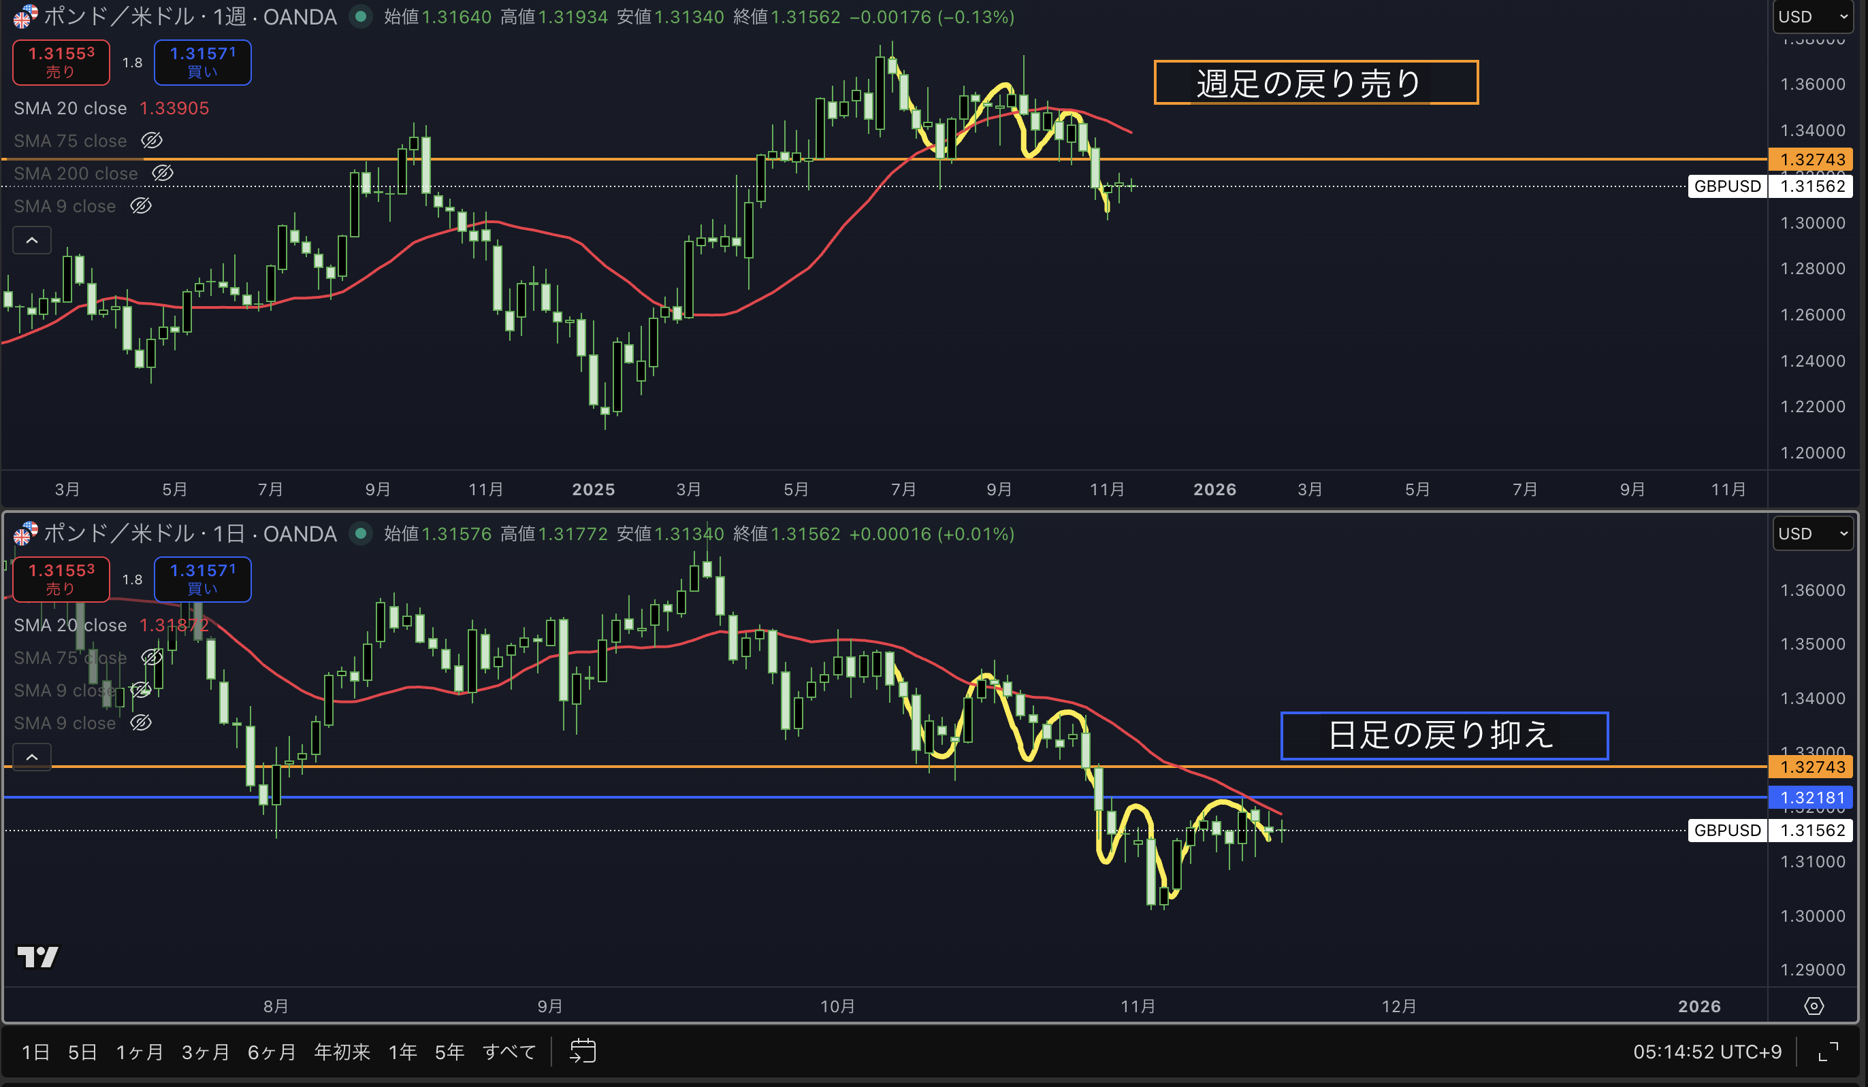Screen dimensions: 1868x1087
Task: Open the USD currency dropdown on weekly chart
Action: point(1811,16)
